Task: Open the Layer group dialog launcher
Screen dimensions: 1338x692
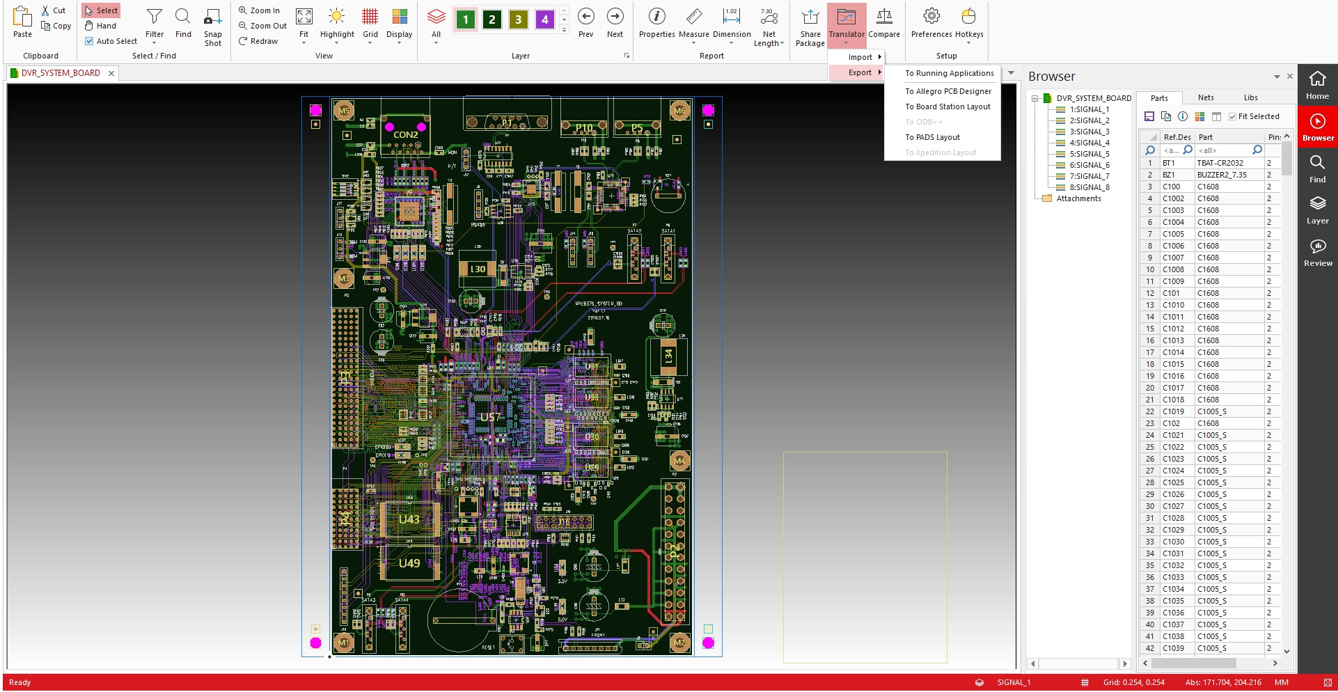Action: (x=627, y=56)
